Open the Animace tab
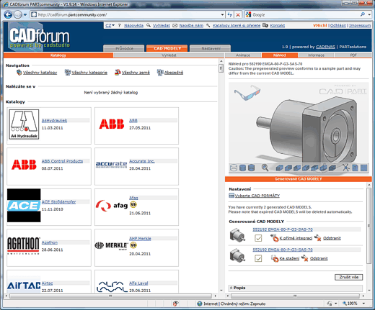Screen dimensions: 375x310 [243, 55]
